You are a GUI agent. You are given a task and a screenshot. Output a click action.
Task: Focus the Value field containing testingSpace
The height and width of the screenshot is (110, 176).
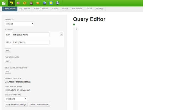[31, 42]
